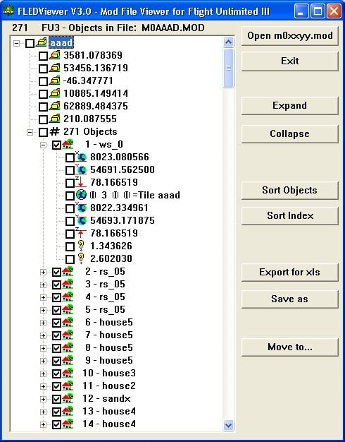Click the Sort Objects button
The image size is (345, 442).
(x=290, y=190)
